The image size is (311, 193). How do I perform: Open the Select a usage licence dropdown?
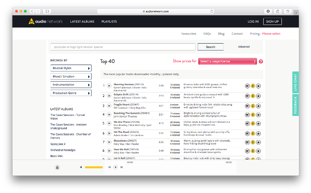coord(228,61)
